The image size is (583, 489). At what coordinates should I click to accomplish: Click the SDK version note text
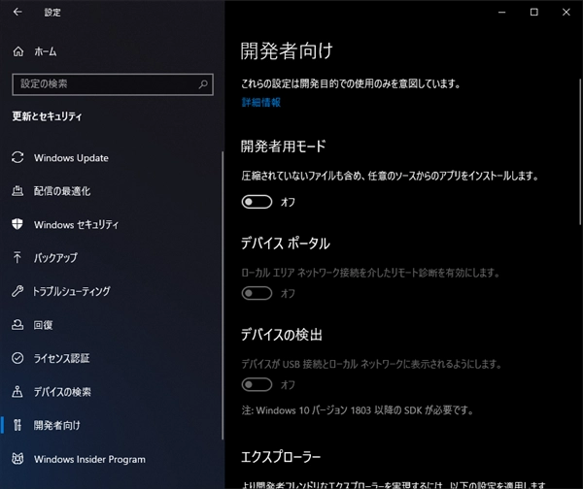(358, 410)
